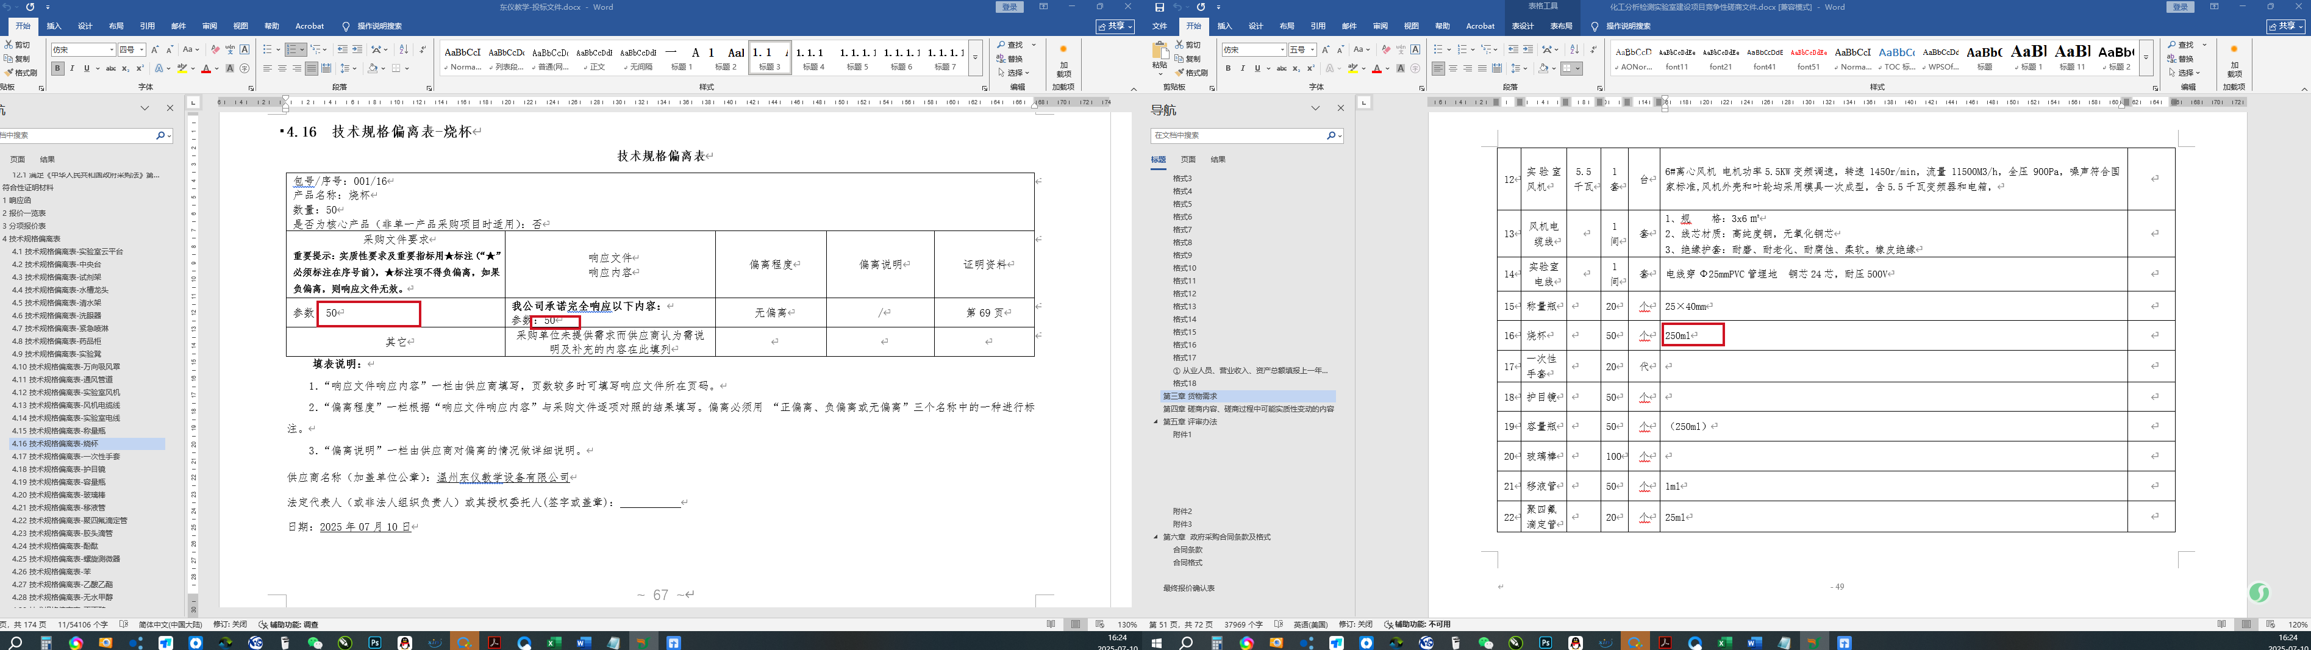2311x650 pixels.
Task: Open search options dropdown in right navigation pane
Action: click(x=1340, y=135)
